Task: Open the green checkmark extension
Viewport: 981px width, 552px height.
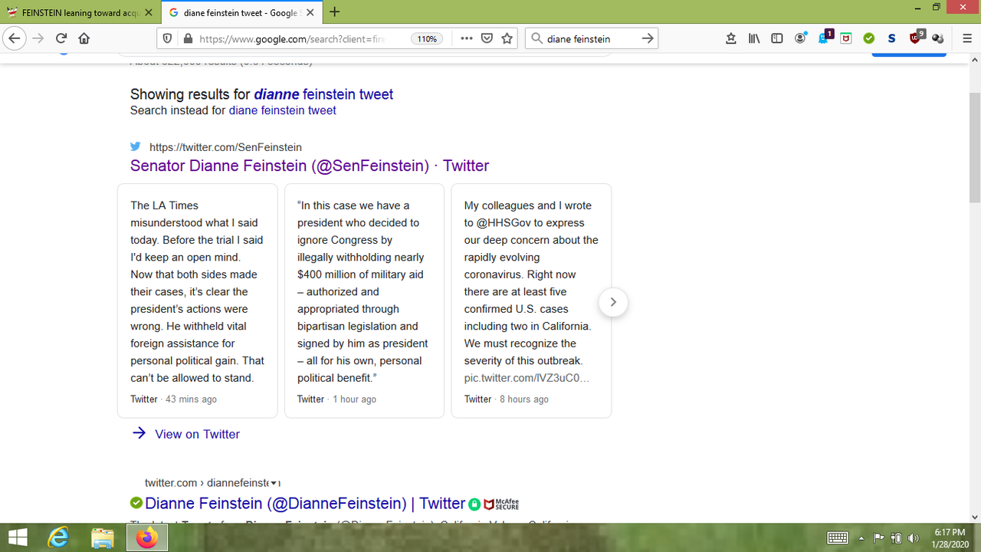Action: tap(869, 38)
